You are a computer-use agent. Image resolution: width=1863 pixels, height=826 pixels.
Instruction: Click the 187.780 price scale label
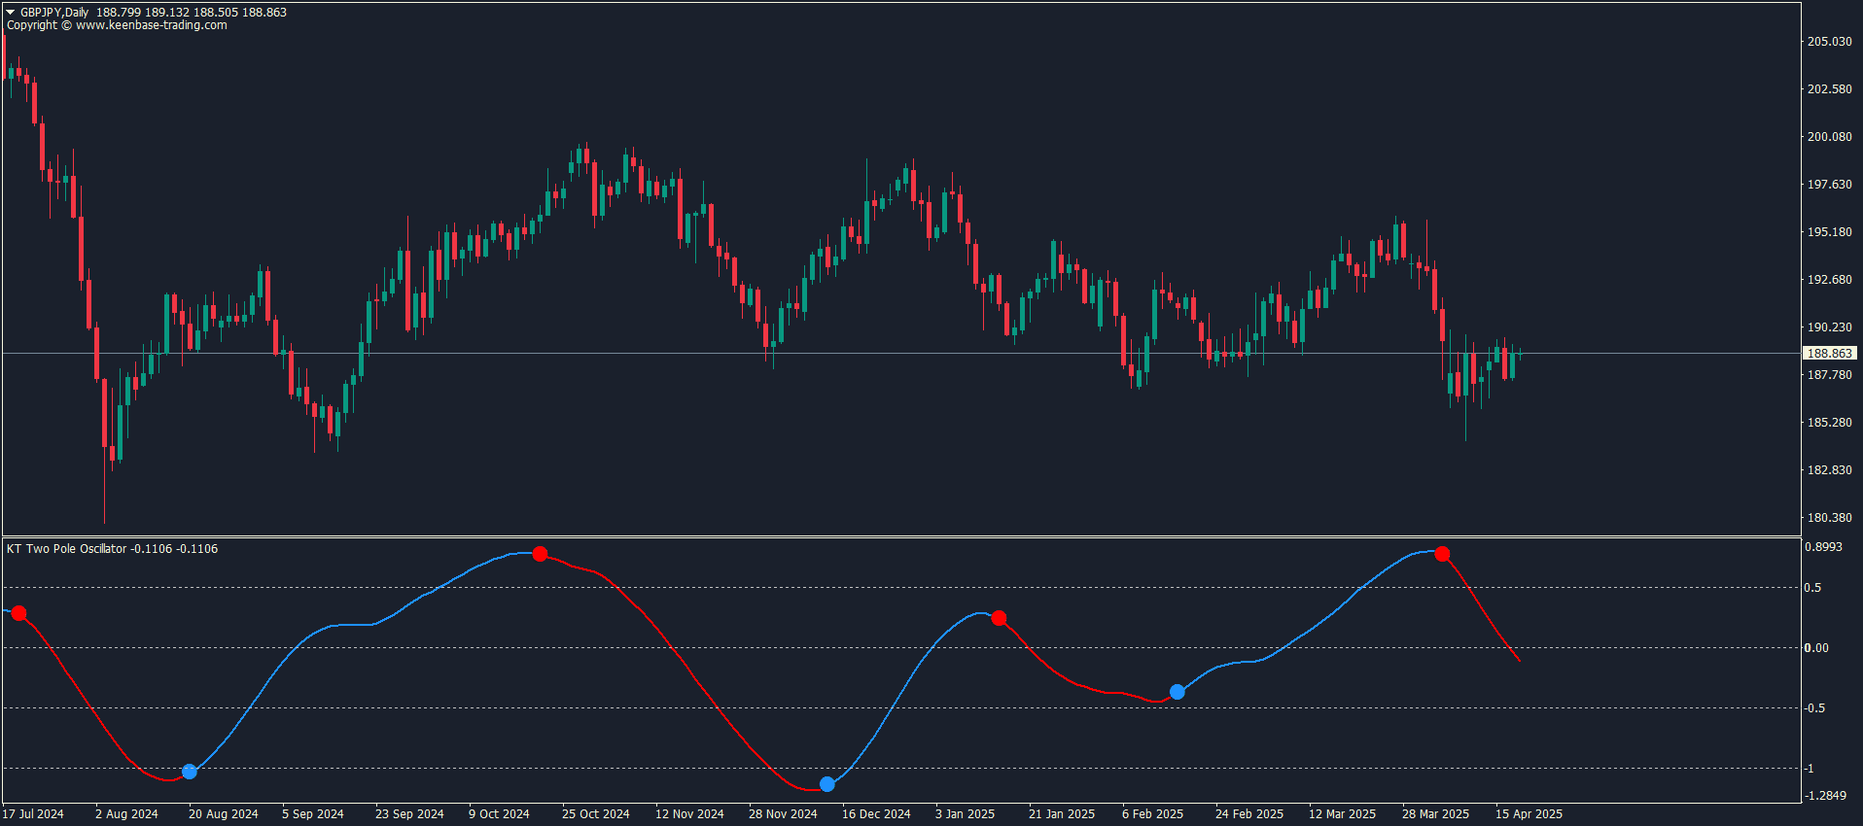pyautogui.click(x=1830, y=375)
